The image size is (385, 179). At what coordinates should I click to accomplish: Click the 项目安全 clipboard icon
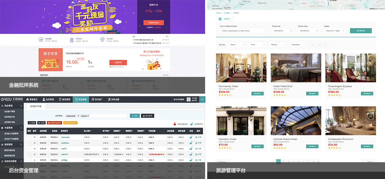point(72,40)
